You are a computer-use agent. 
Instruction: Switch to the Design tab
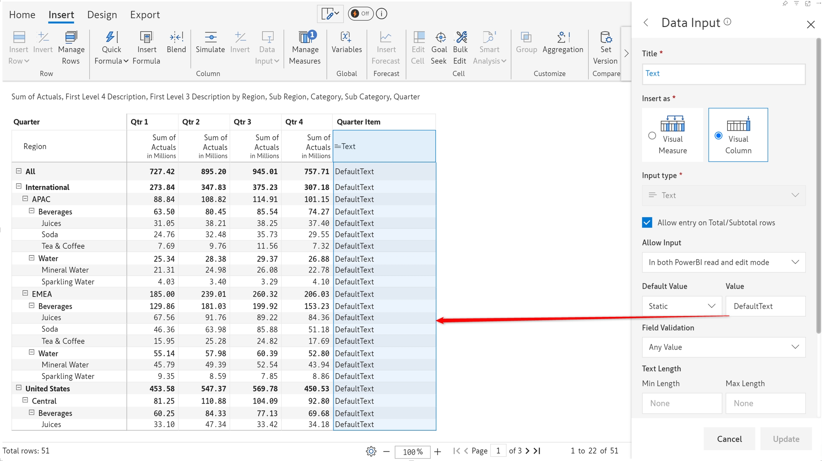(x=102, y=15)
